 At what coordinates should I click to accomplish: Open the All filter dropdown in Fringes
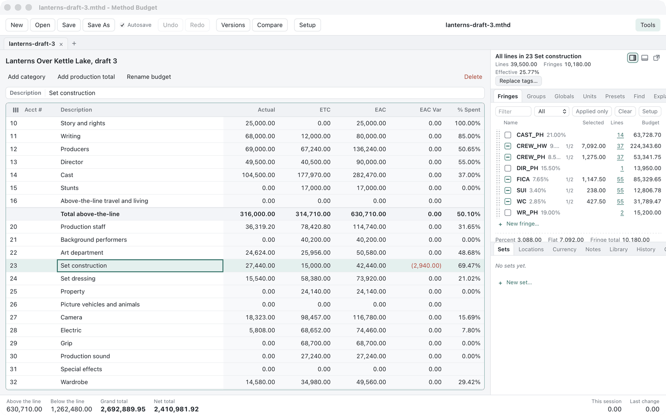pyautogui.click(x=552, y=111)
